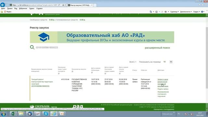Click the РАД logo in the footer
Screen dimensions: 208x117
[x=78, y=106]
